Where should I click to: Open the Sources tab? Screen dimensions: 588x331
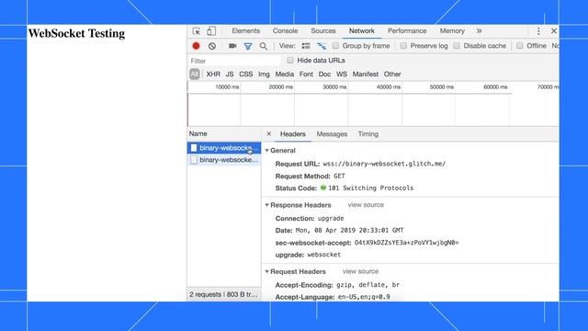pos(323,31)
